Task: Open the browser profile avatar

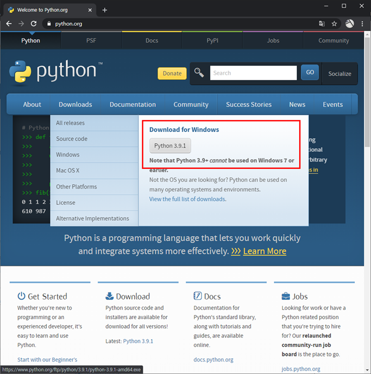Action: point(350,23)
